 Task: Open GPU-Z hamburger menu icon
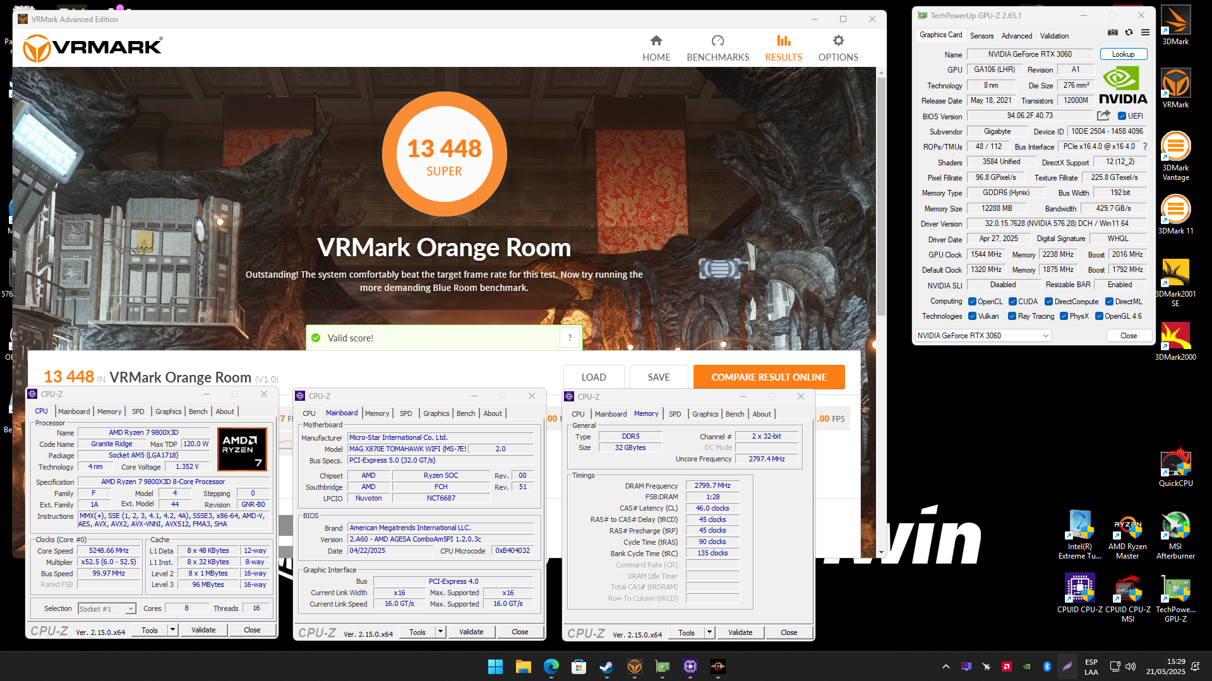point(1145,32)
